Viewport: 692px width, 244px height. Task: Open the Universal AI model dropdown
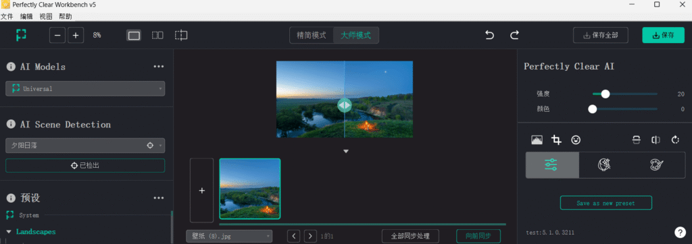[85, 88]
